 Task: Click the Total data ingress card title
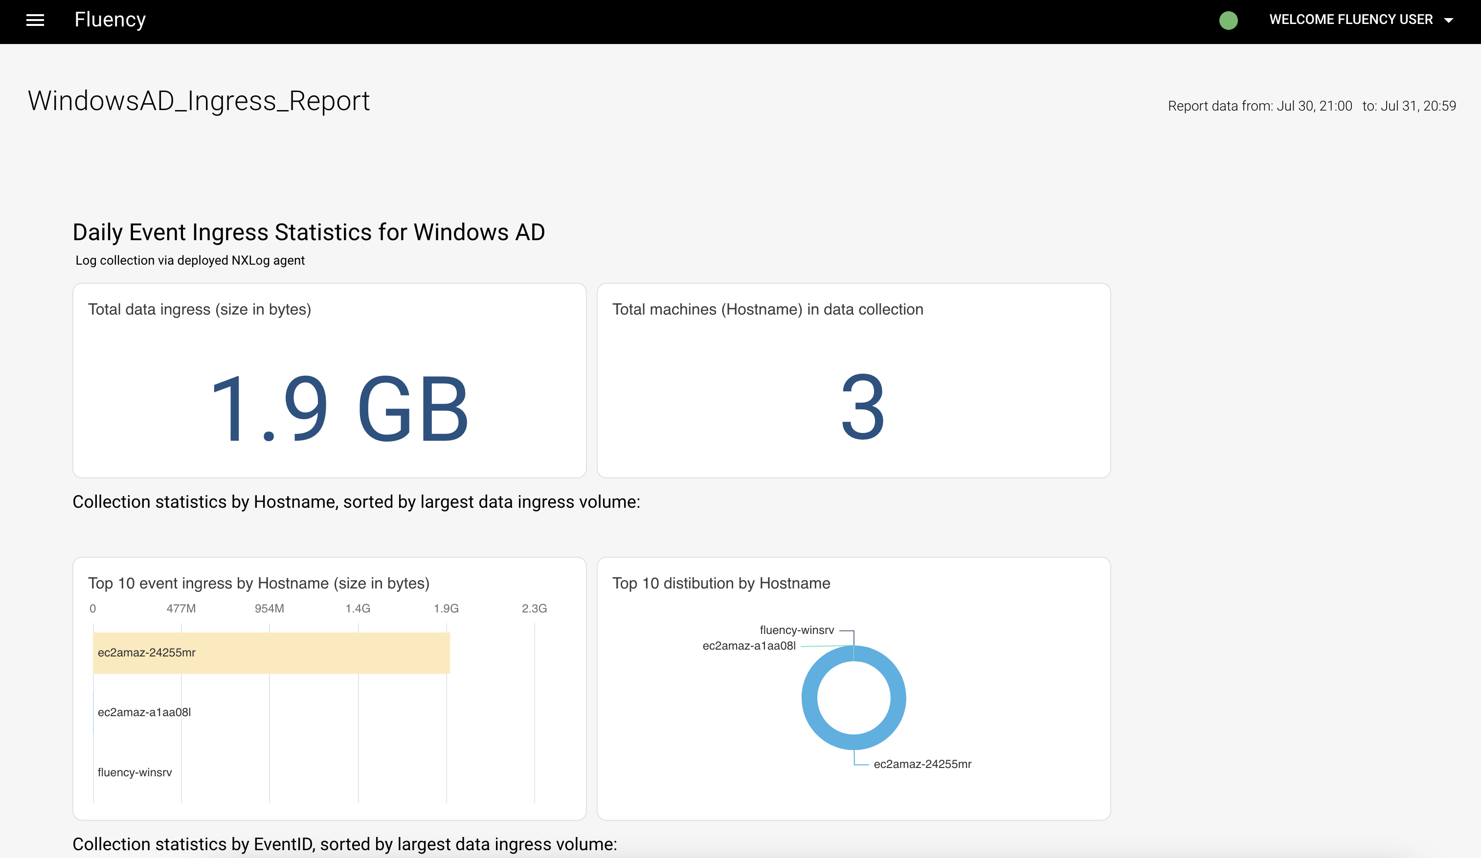(x=200, y=309)
